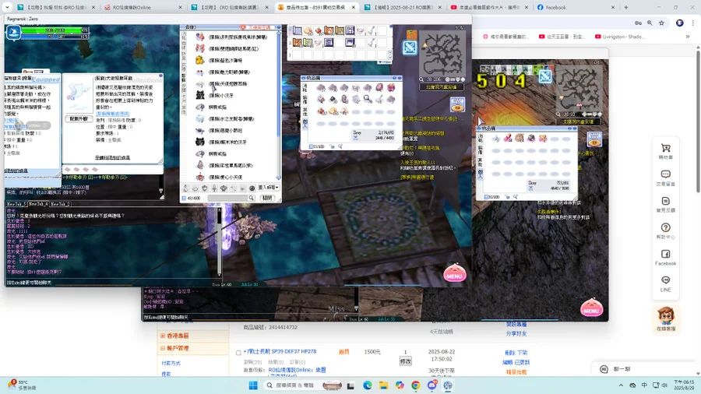This screenshot has height=394, width=701.
Task: Select the 消耗 tab in the rear inventory window
Action: click(480, 138)
